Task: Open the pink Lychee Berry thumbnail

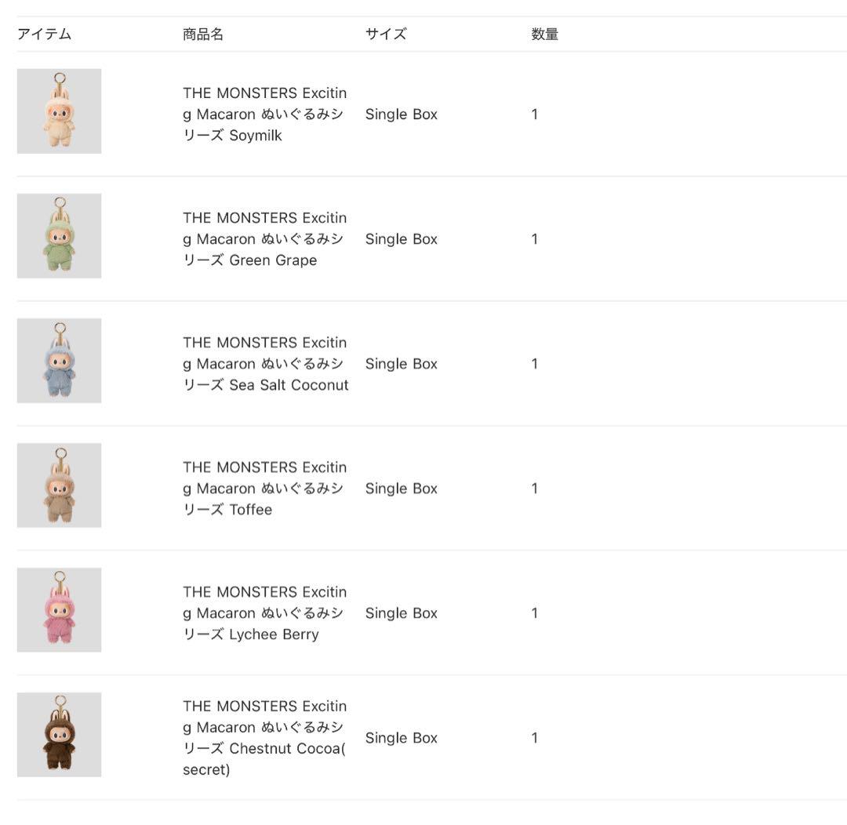Action: (x=59, y=610)
